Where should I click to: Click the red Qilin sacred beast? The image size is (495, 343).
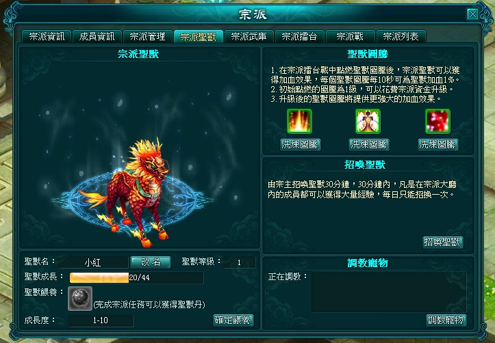tap(133, 192)
